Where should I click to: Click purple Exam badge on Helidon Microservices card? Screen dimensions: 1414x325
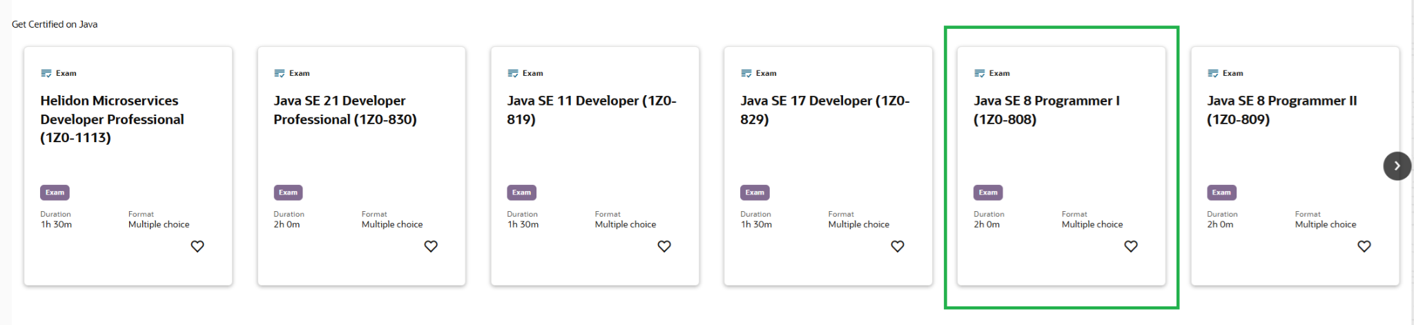[x=55, y=193]
